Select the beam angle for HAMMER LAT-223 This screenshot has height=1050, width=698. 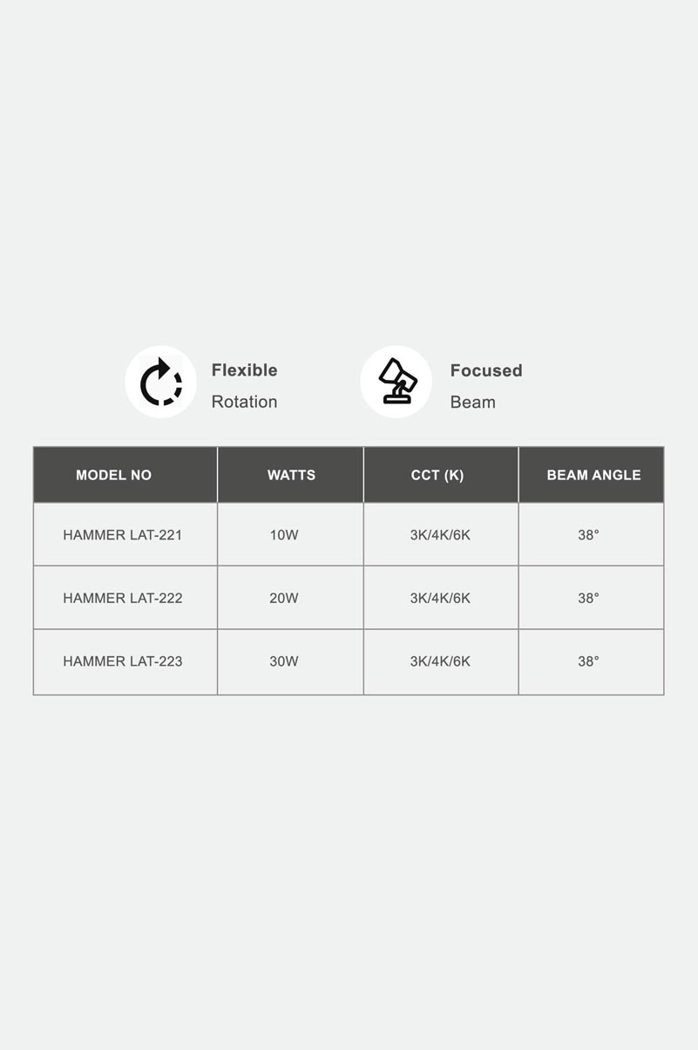[588, 661]
